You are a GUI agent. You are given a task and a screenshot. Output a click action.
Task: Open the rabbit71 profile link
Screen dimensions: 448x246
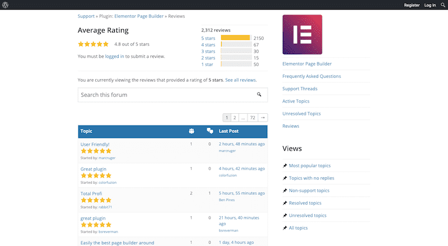click(x=105, y=207)
